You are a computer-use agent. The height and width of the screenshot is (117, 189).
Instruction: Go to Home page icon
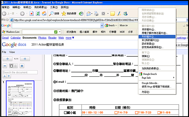pos(44,14)
